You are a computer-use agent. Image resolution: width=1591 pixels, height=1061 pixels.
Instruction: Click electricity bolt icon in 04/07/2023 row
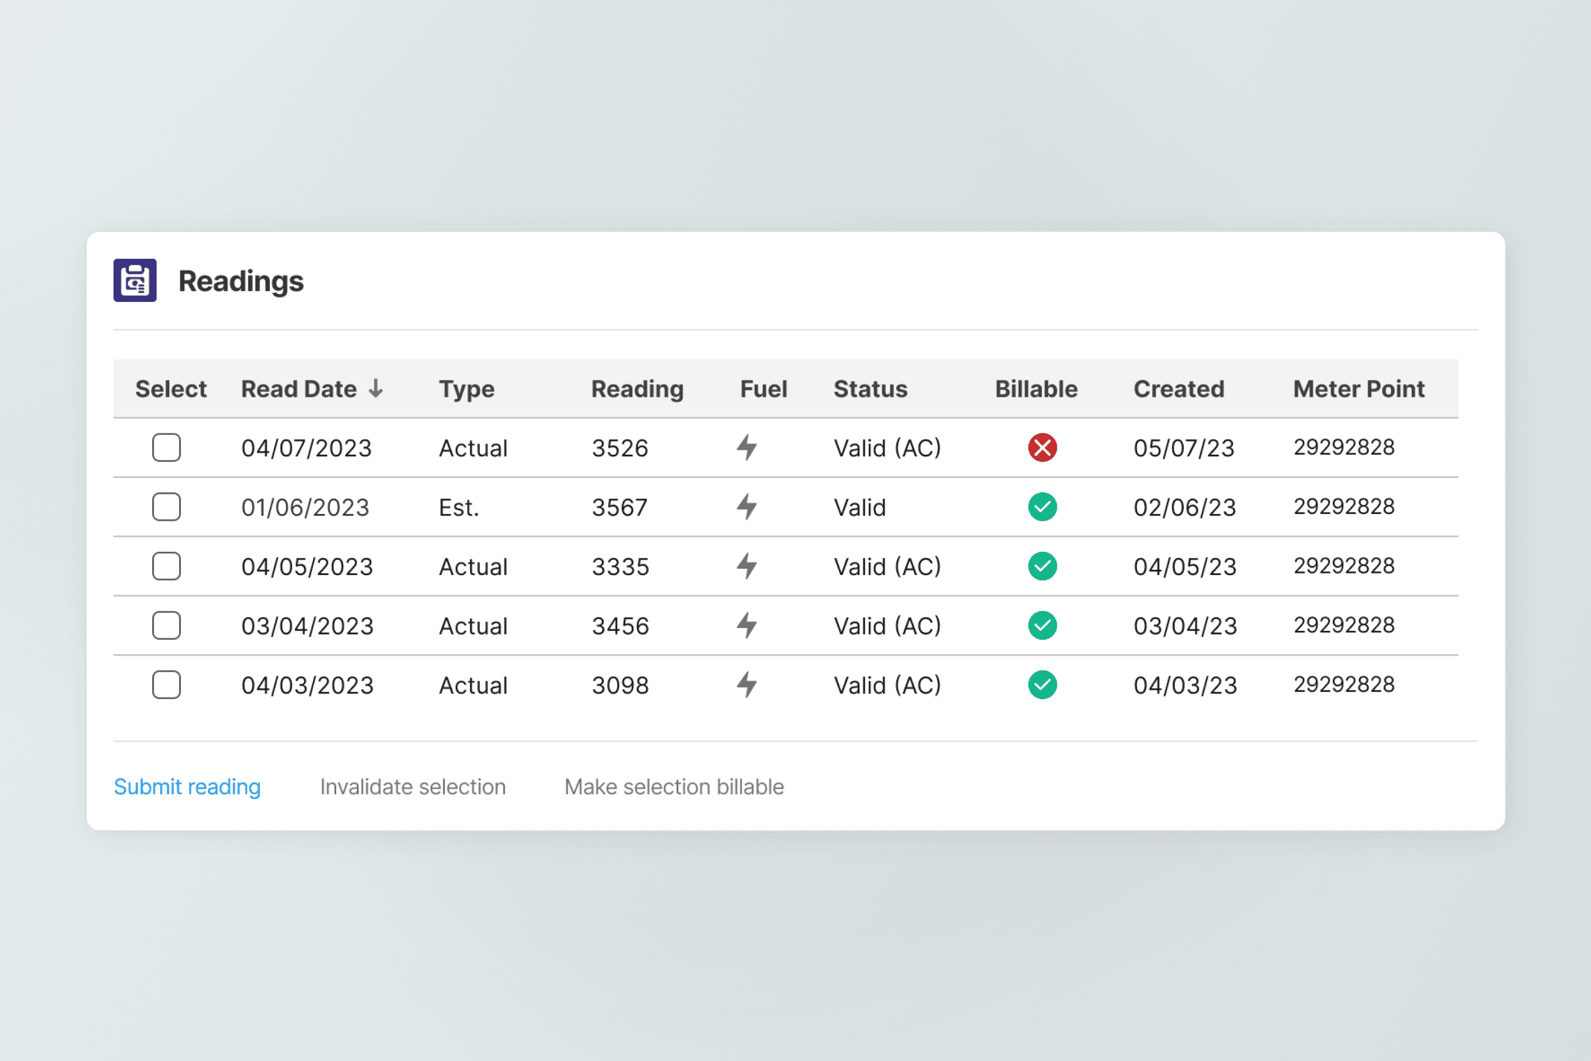(x=747, y=447)
